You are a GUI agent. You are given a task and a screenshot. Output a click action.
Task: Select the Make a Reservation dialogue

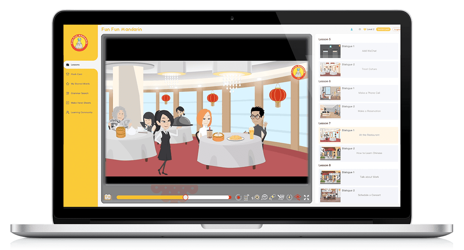[369, 111]
